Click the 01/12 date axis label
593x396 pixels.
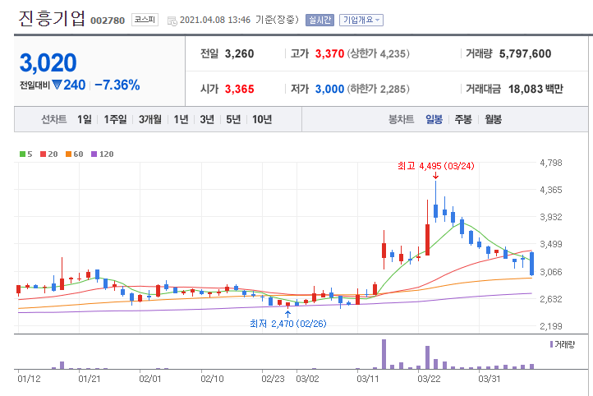29,379
